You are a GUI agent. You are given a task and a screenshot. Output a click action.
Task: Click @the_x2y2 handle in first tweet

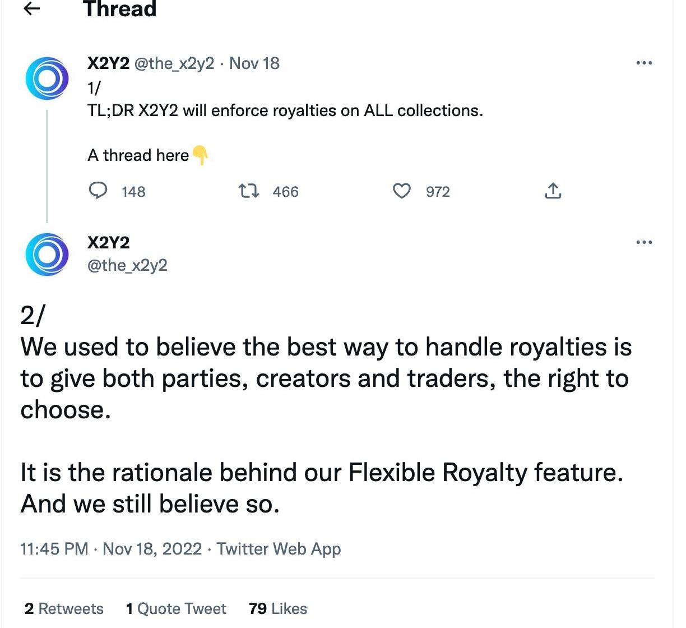[174, 63]
